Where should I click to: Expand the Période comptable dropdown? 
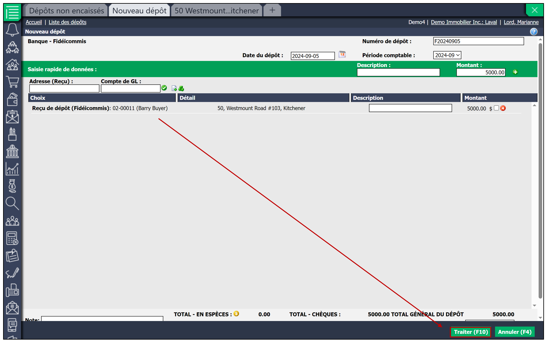pos(447,55)
